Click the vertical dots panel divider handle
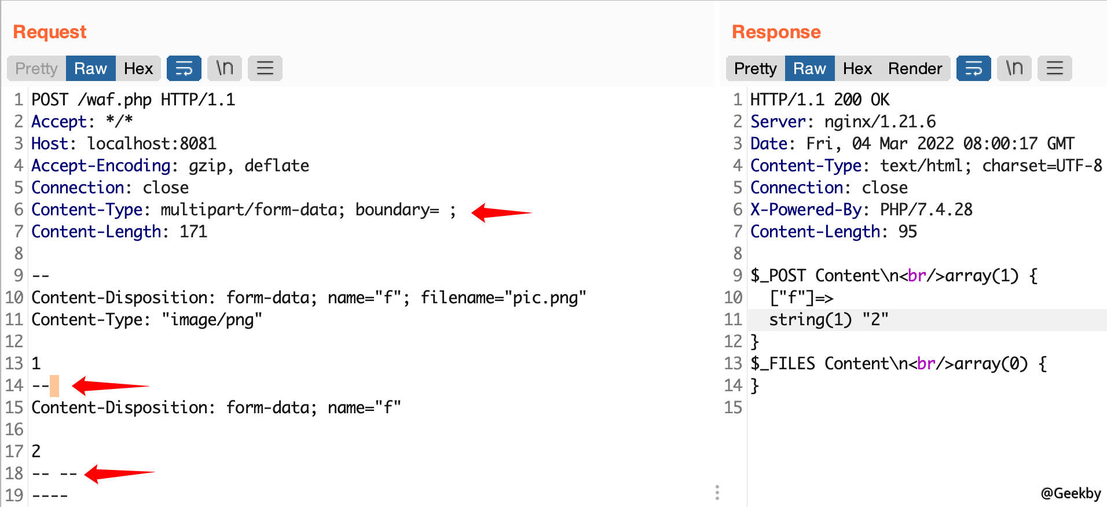The height and width of the screenshot is (507, 1107). 717,493
